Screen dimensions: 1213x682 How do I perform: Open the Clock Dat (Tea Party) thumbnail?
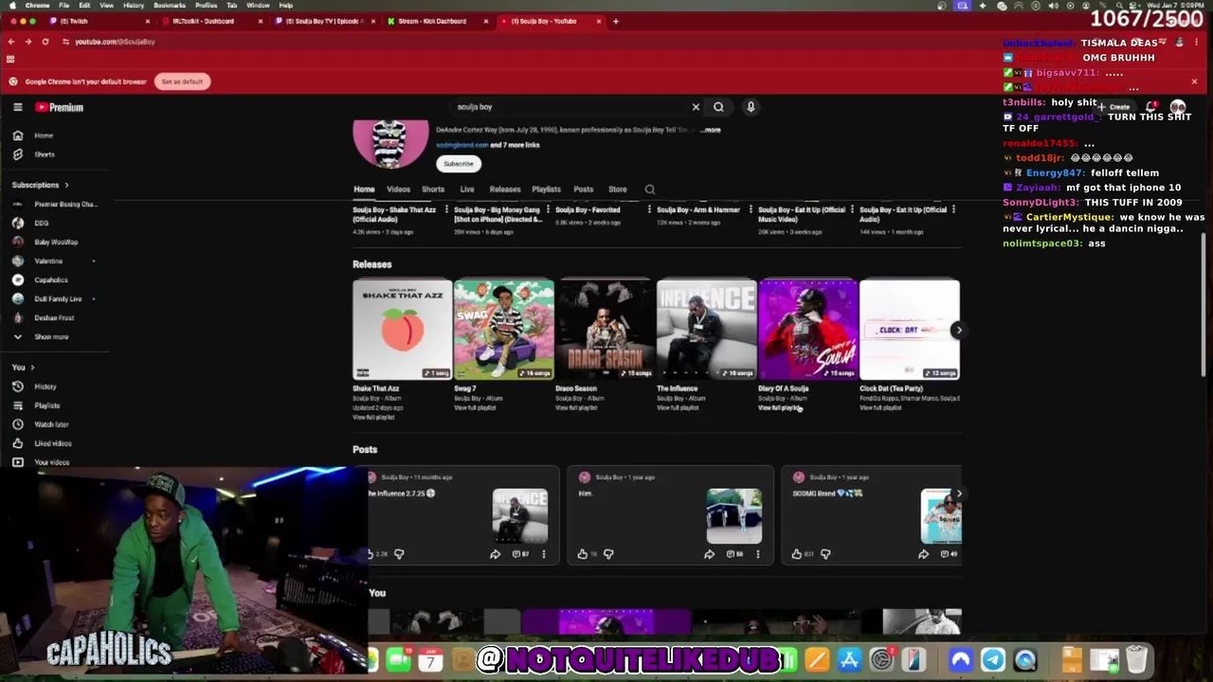click(x=910, y=330)
